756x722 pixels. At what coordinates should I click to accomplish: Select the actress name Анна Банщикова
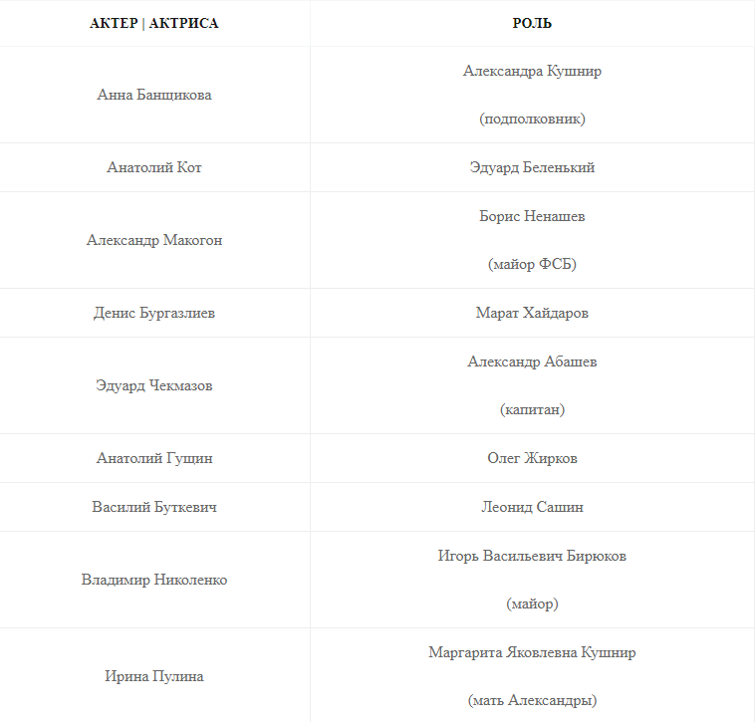(154, 95)
